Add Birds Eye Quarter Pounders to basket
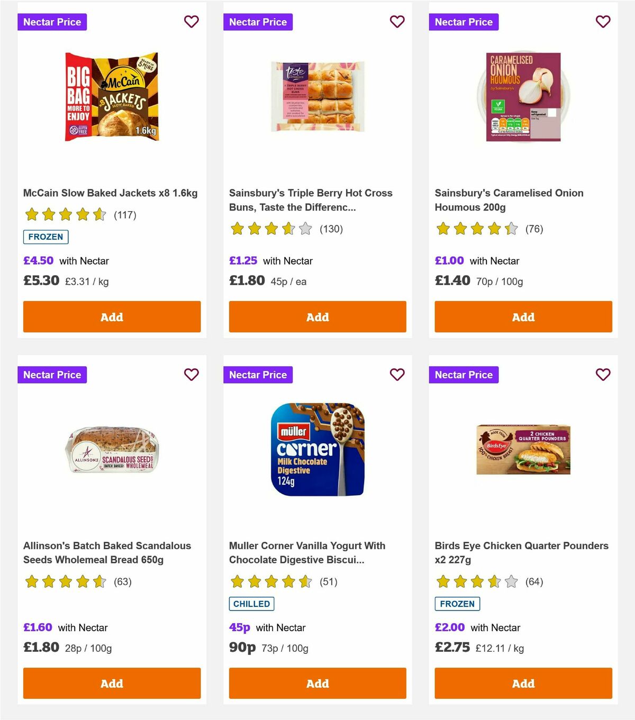This screenshot has height=720, width=635. 523,683
